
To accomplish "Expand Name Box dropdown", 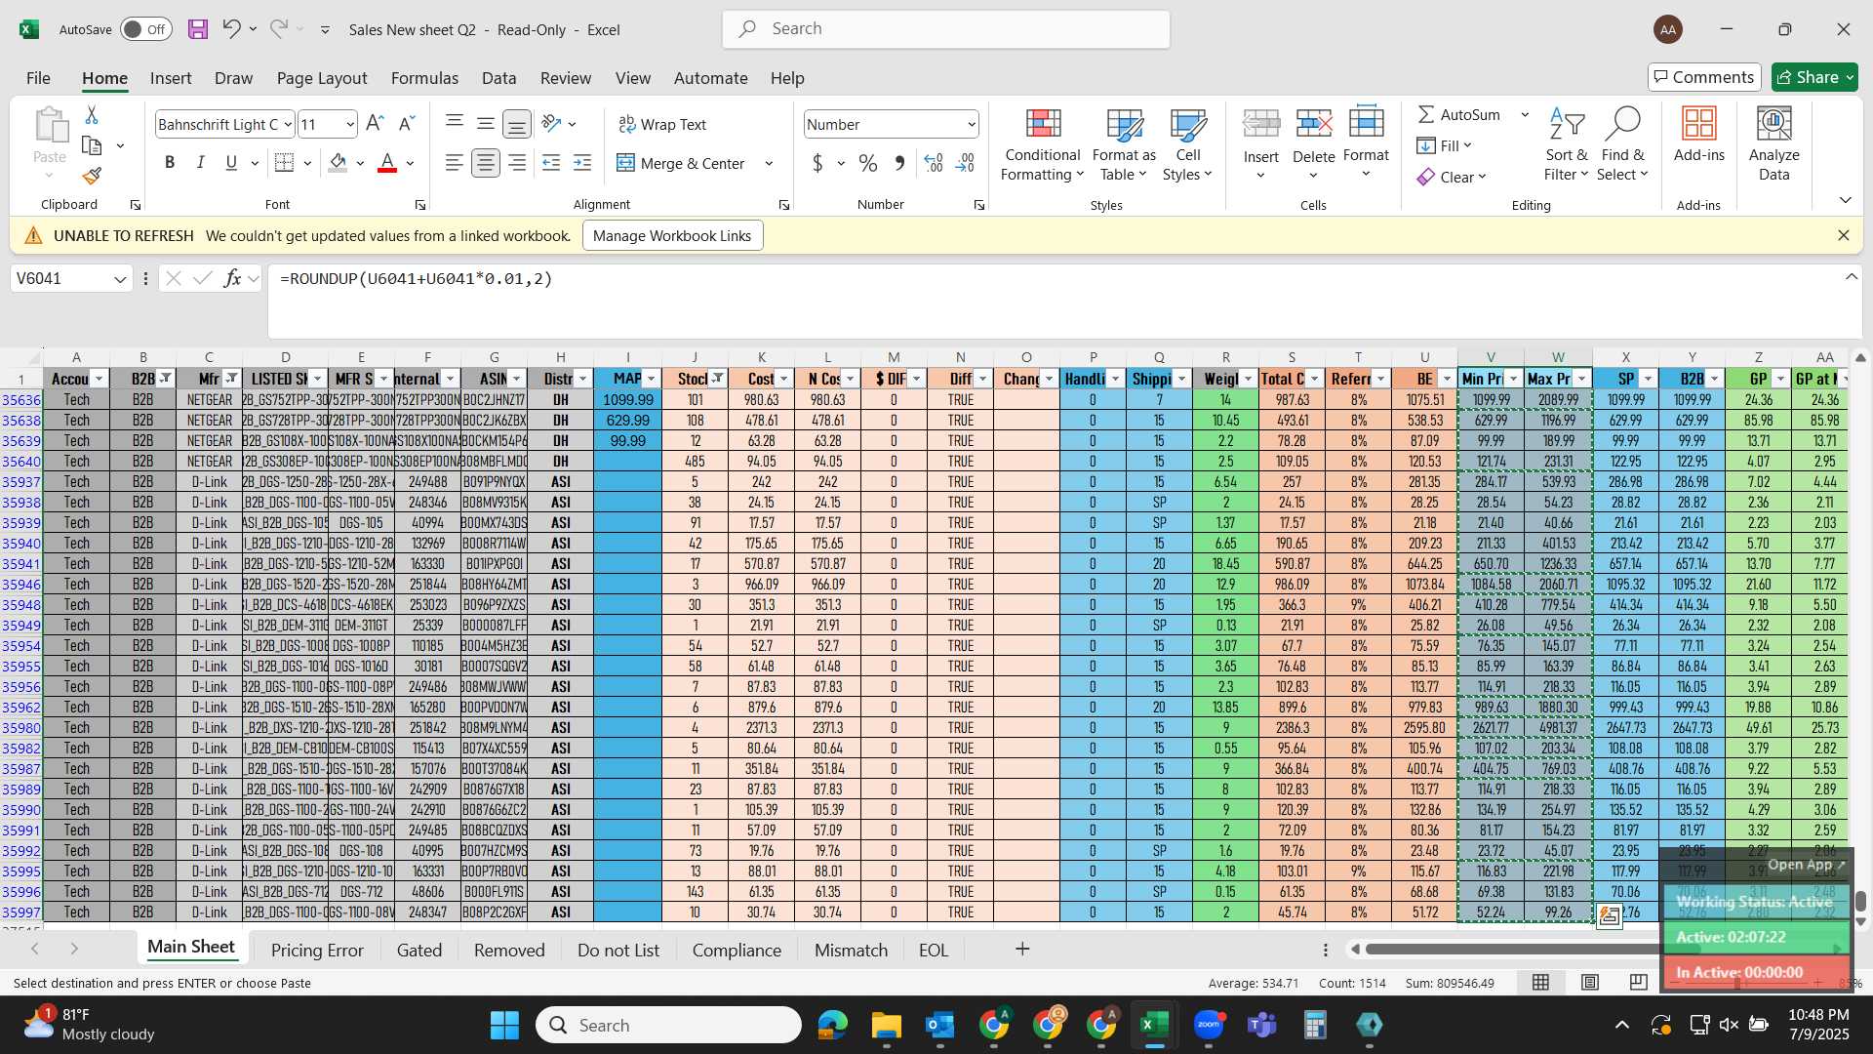I will click(120, 279).
